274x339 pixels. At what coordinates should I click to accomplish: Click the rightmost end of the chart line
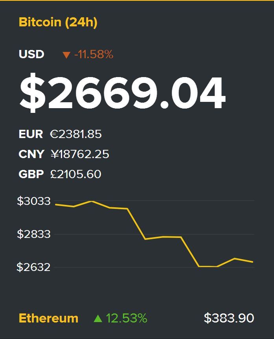pyautogui.click(x=252, y=262)
